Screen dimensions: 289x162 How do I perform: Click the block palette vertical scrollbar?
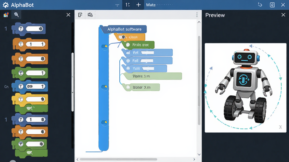point(73,82)
